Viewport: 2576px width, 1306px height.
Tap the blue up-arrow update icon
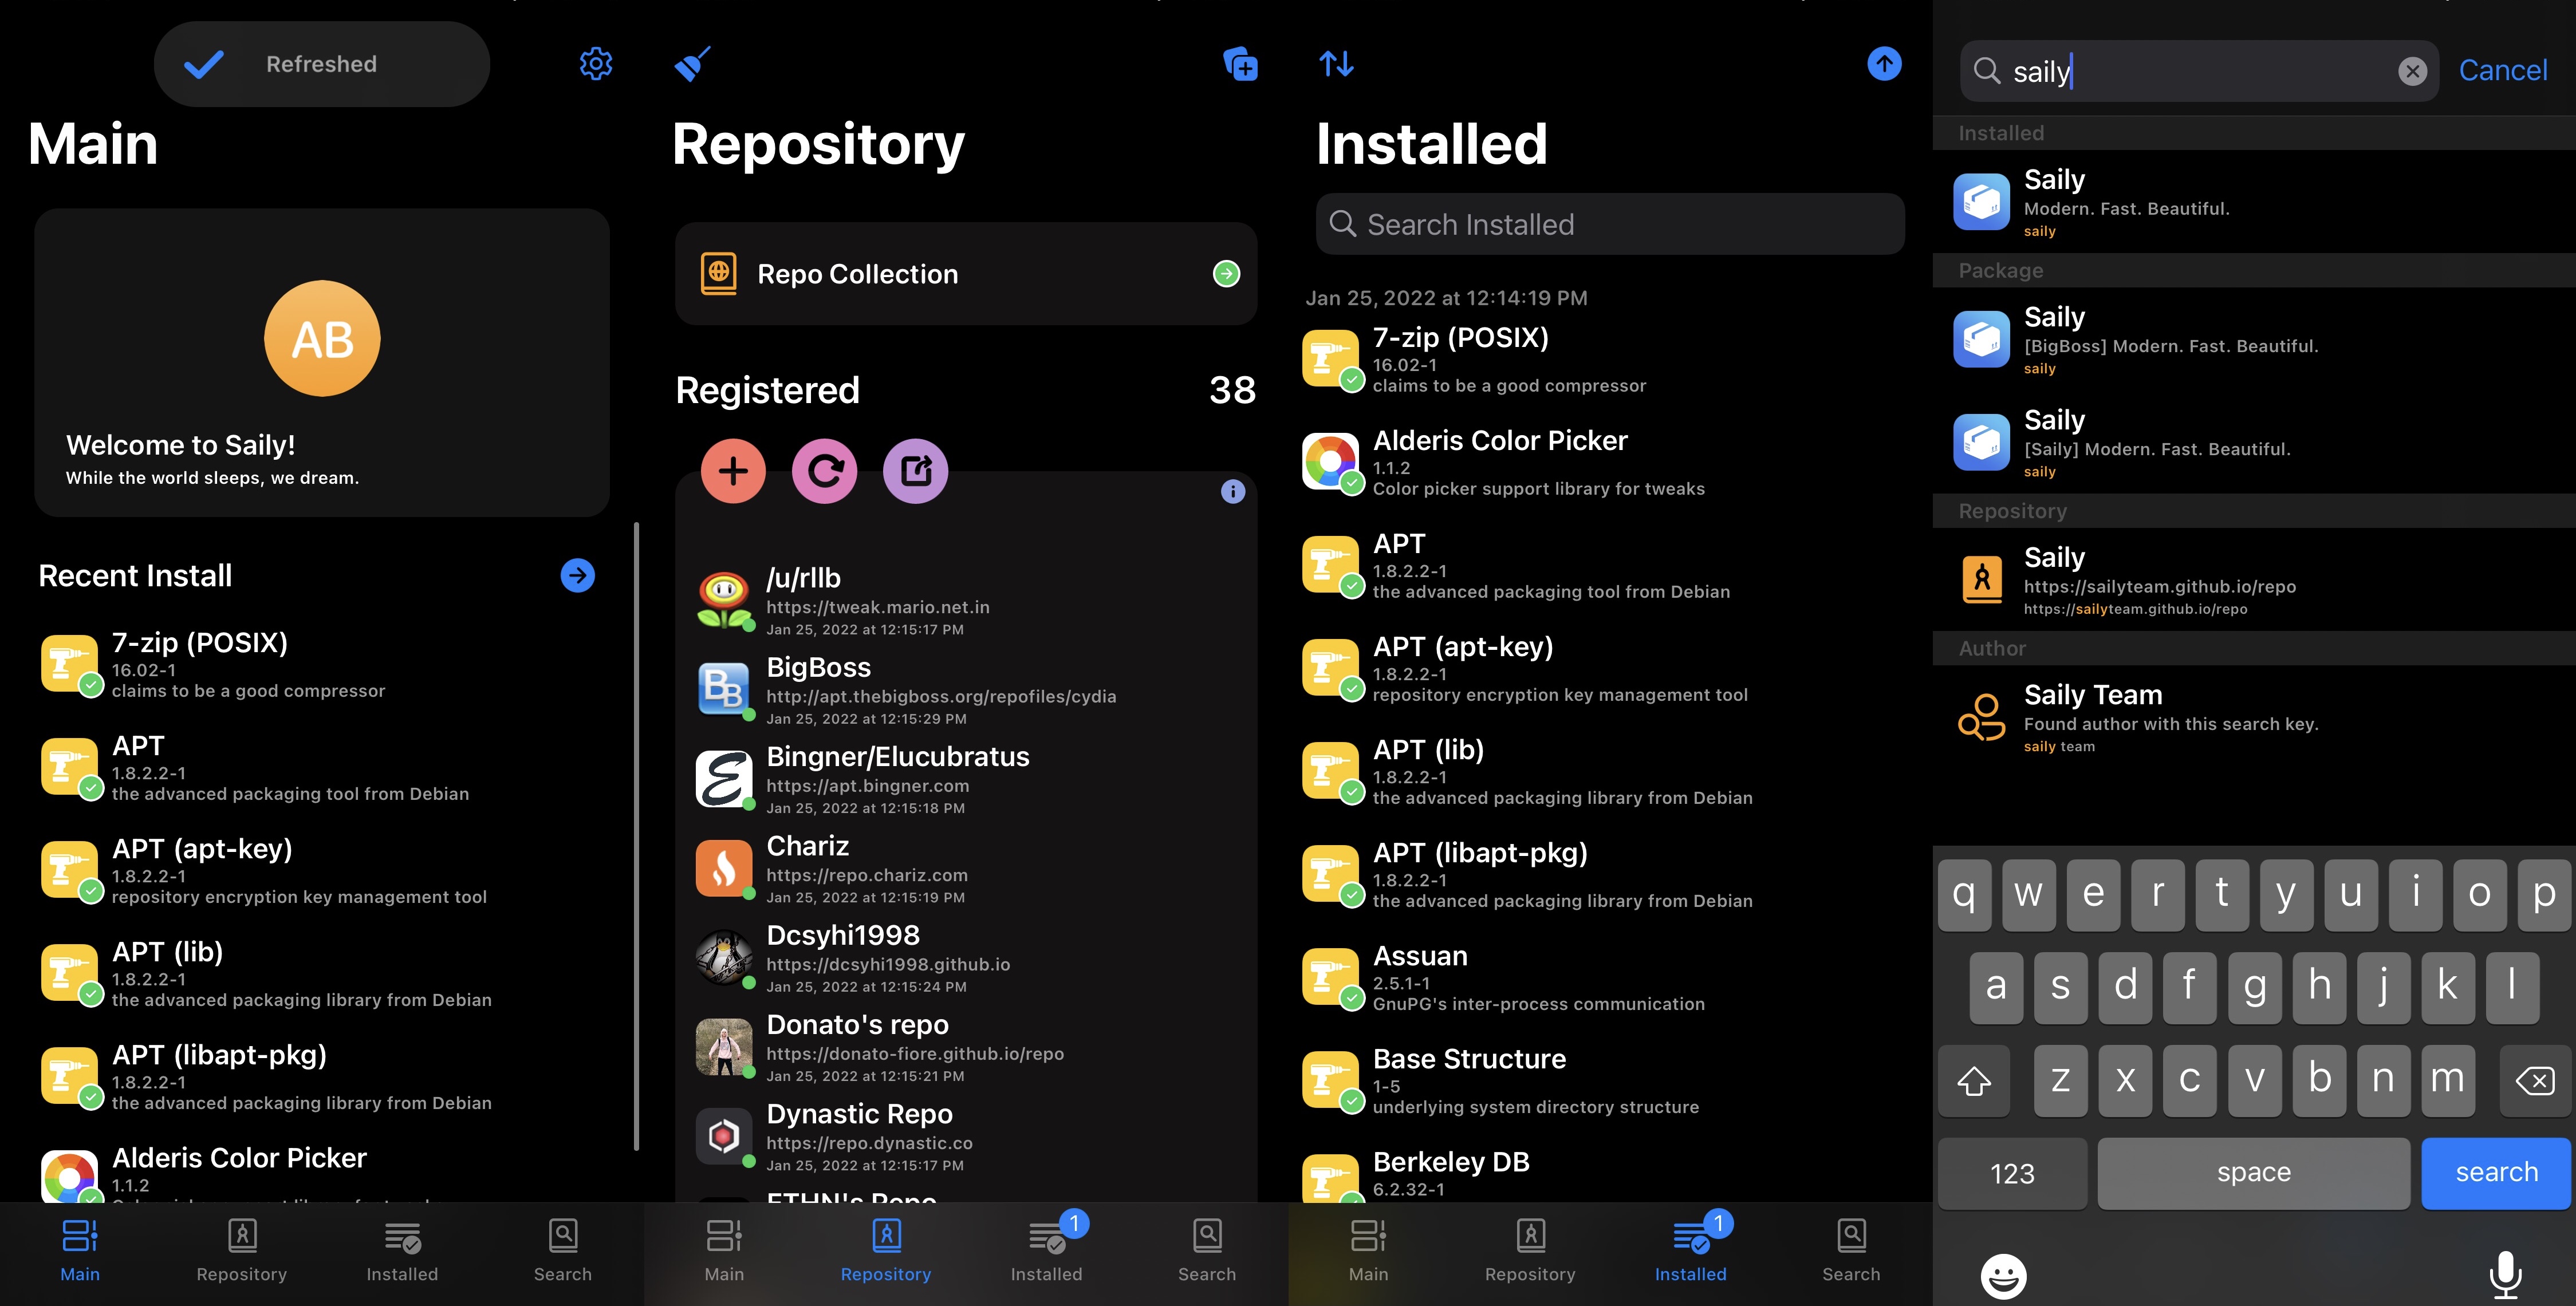click(1884, 64)
